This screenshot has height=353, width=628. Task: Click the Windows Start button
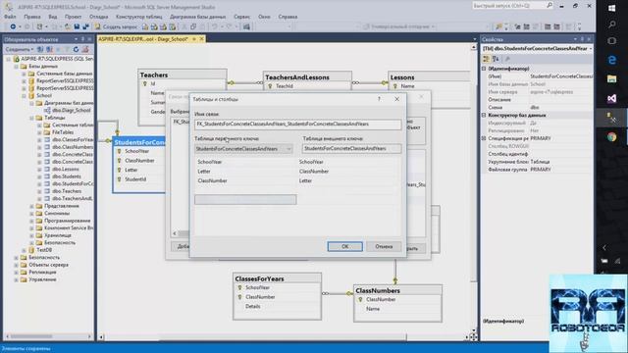(611, 8)
